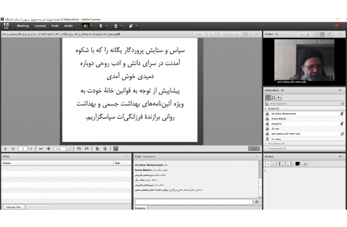This screenshot has height=227, width=347.
Task: Open the Notes font size dropdown
Action: coord(273,164)
